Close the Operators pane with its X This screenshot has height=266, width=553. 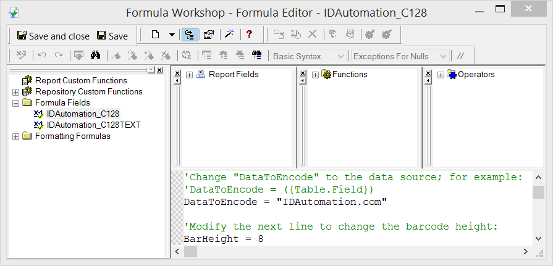[x=428, y=73]
